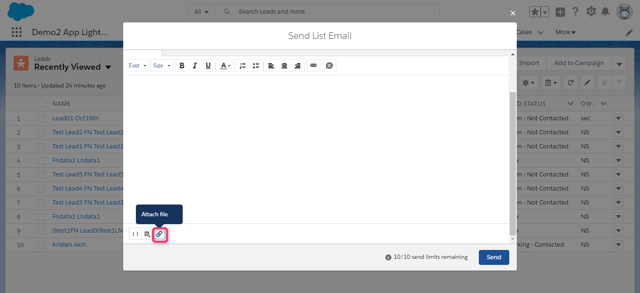Click the info icon beside send limits
This screenshot has height=293, width=640.
tap(388, 257)
